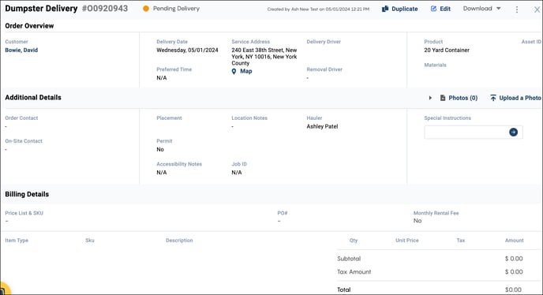Open the Map link
Image resolution: width=543 pixels, height=295 pixels.
(x=246, y=71)
